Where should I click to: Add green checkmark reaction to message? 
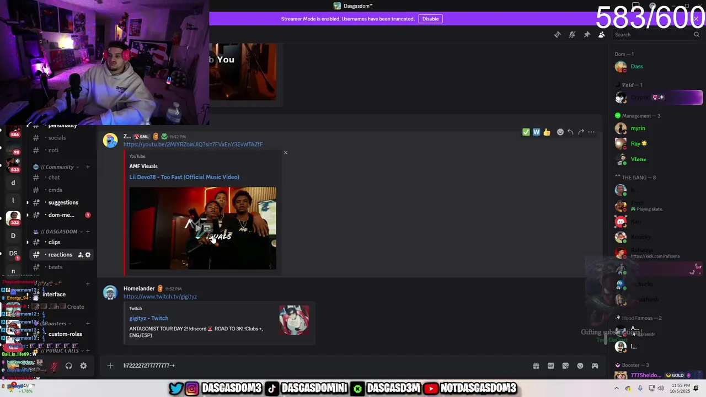pyautogui.click(x=526, y=132)
